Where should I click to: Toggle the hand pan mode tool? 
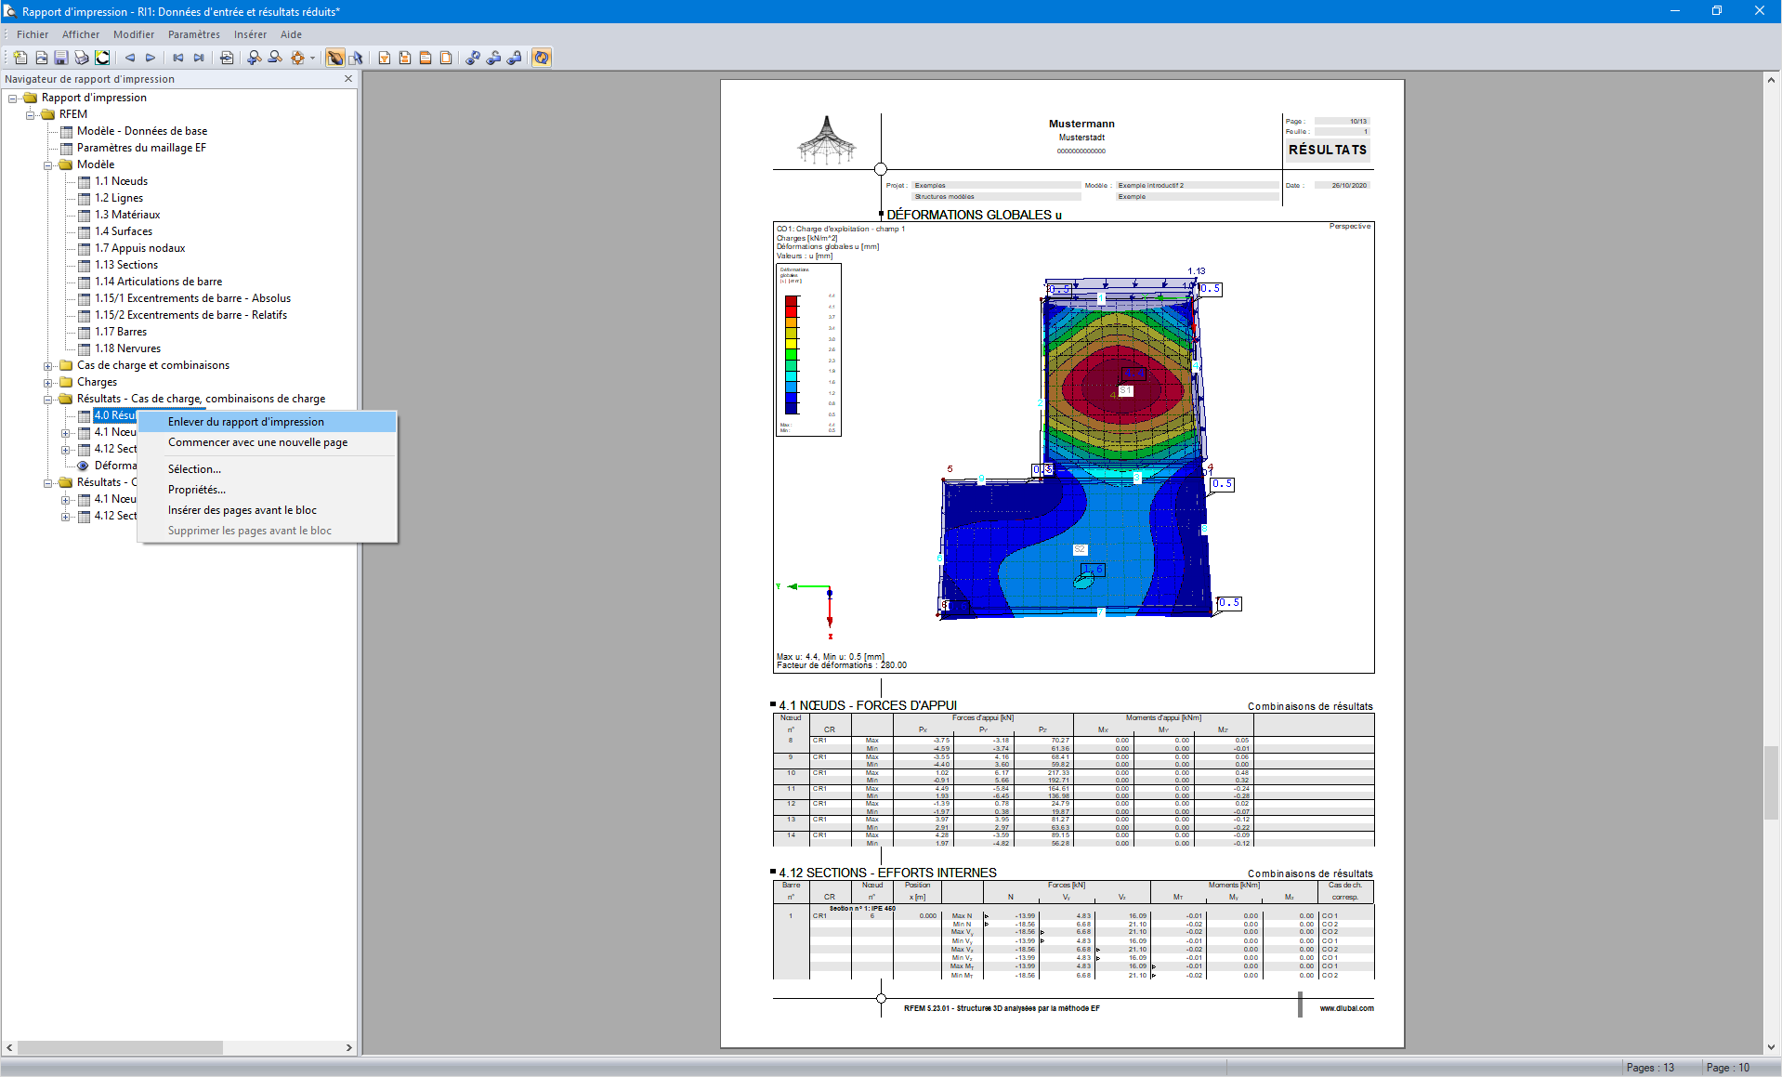335,58
